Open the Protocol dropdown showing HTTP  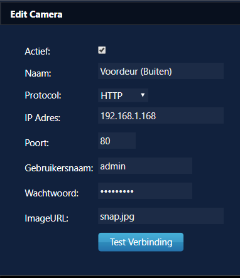pyautogui.click(x=123, y=95)
